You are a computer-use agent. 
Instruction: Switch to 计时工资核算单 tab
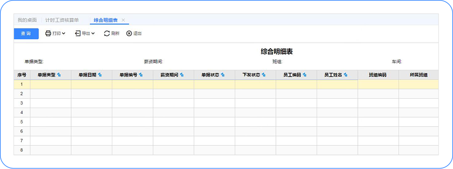(x=62, y=20)
